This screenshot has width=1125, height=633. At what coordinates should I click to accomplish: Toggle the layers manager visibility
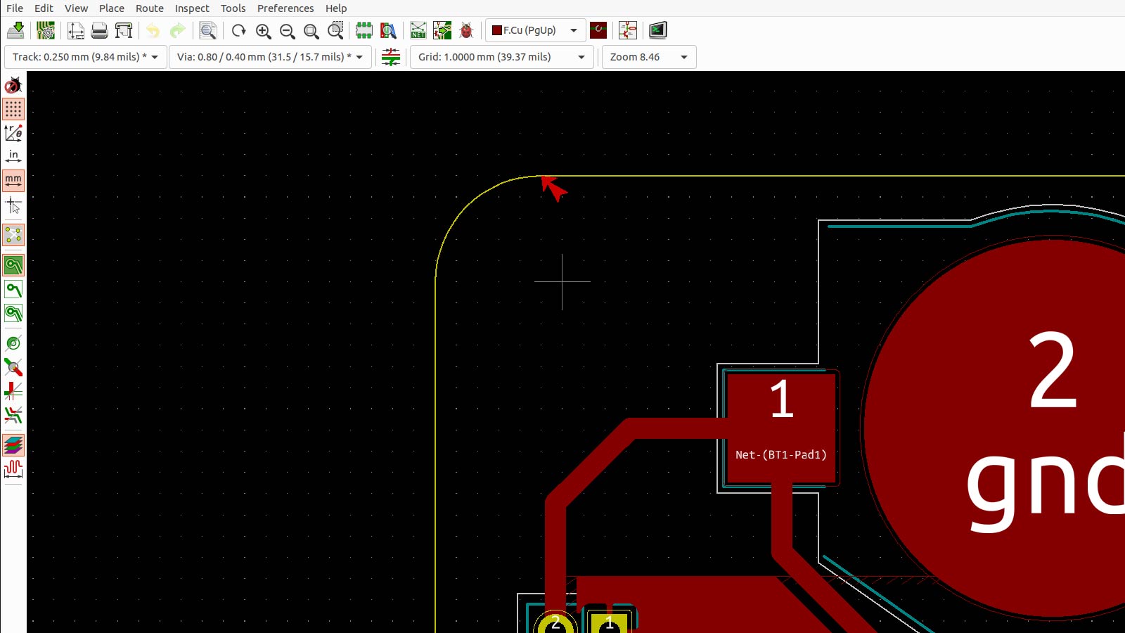click(x=13, y=445)
